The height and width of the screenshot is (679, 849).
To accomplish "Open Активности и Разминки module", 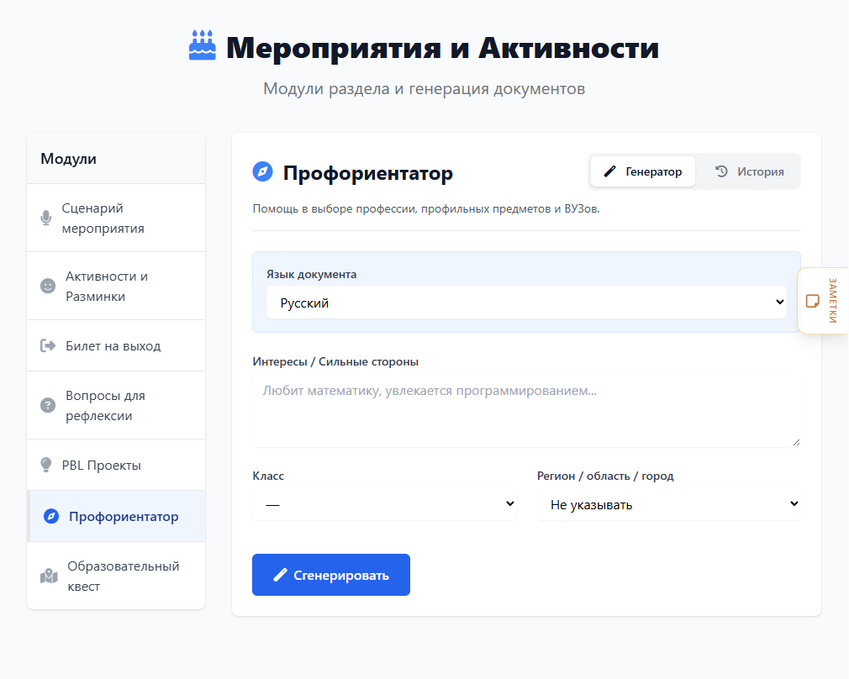I will [x=116, y=286].
